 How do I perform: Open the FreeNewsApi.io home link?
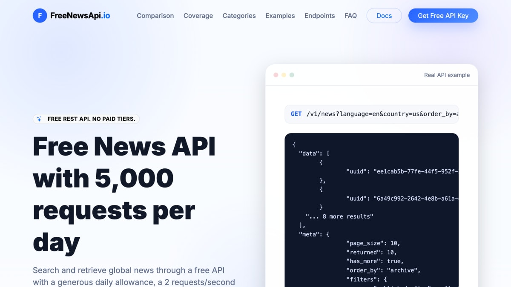click(x=72, y=16)
